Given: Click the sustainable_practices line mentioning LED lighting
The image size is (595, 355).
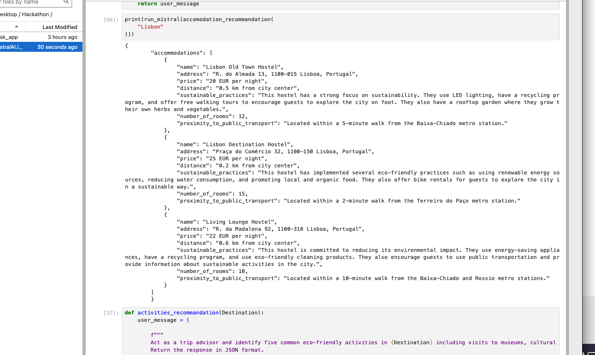Looking at the screenshot, I should 368,95.
